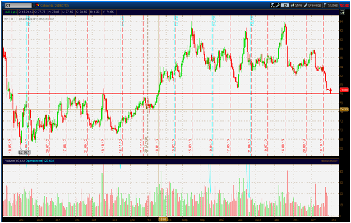The height and width of the screenshot is (223, 351).
Task: Click the red 78.88 price axis bubble
Action: pos(344,90)
